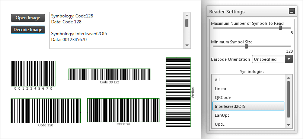303x139 pixels.
Task: Click the Code 39 Ext barcode image
Action: click(109, 74)
